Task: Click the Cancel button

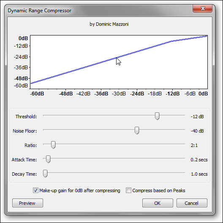Action: click(192, 203)
